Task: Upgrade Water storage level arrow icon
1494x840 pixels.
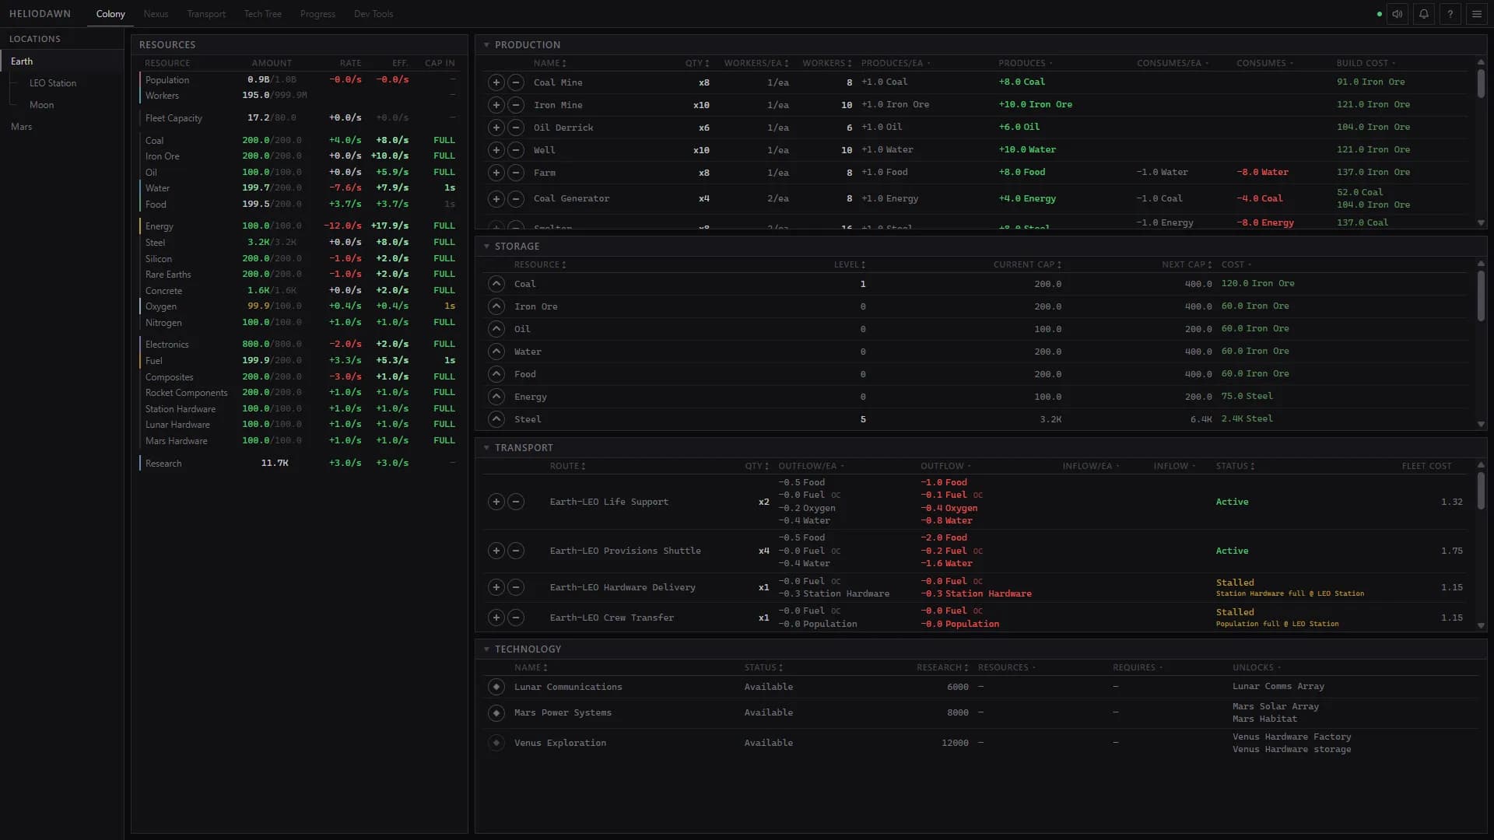Action: pos(496,352)
